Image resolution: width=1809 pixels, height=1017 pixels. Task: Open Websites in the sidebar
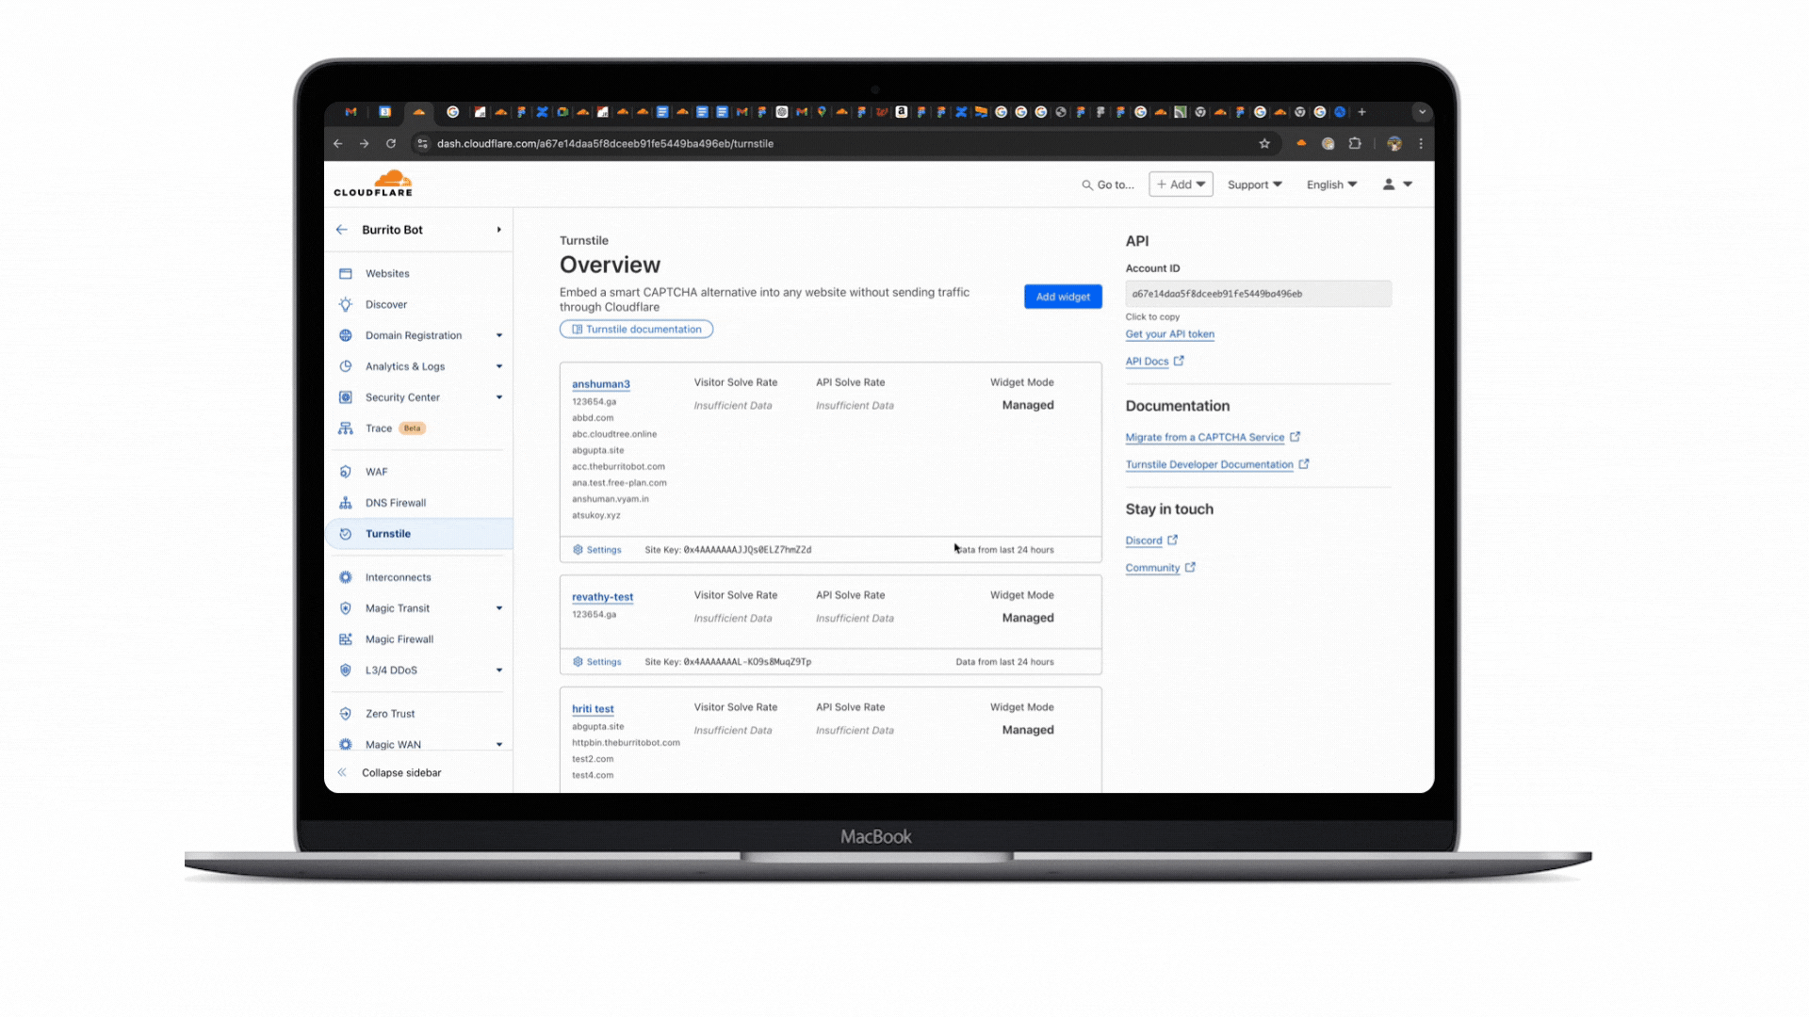(387, 273)
